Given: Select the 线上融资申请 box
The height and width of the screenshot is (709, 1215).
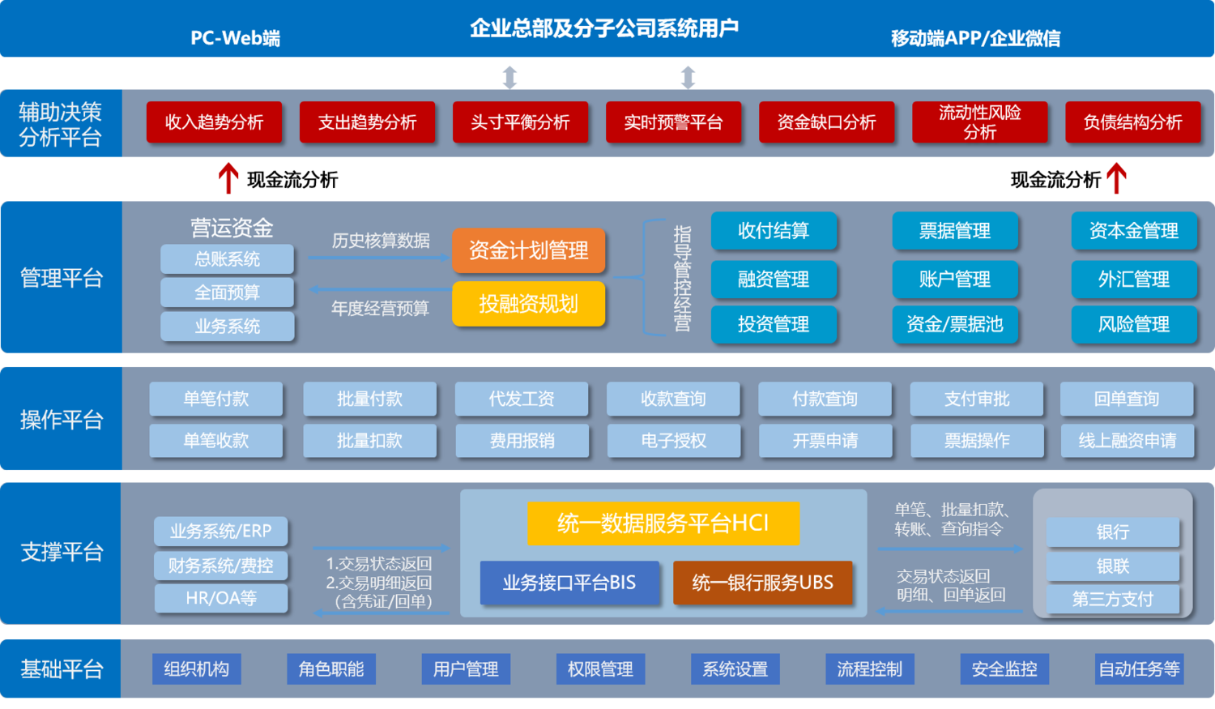Looking at the screenshot, I should click(1127, 441).
